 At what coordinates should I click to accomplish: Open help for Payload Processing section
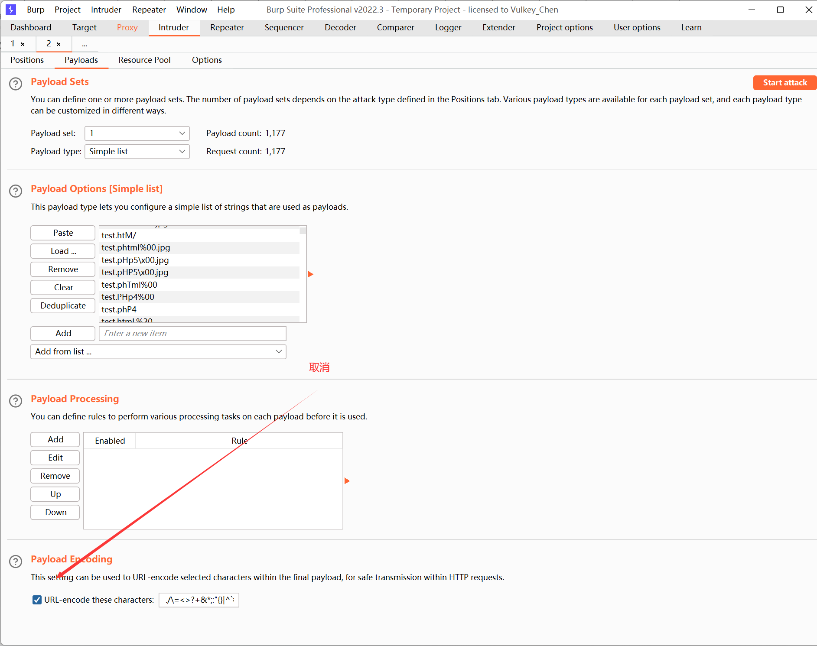click(x=16, y=401)
